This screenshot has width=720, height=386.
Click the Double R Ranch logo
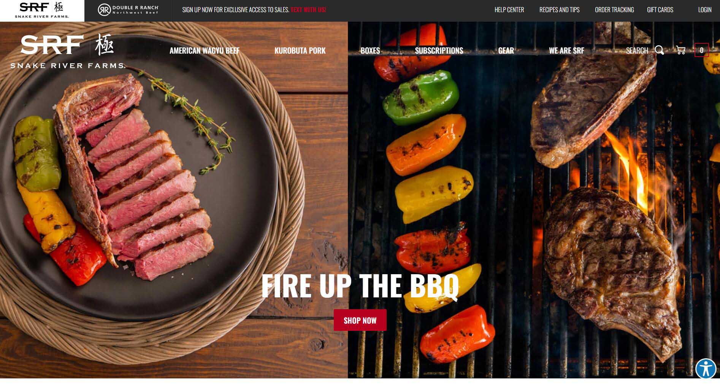pyautogui.click(x=128, y=10)
